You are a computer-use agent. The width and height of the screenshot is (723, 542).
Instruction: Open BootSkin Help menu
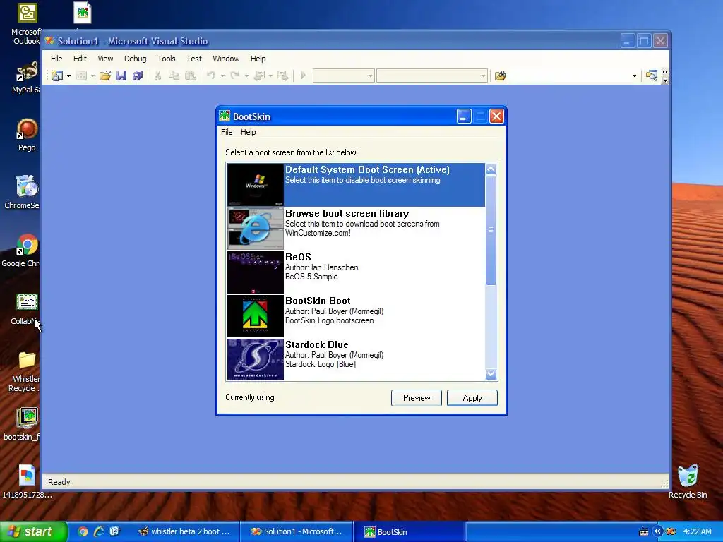248,132
